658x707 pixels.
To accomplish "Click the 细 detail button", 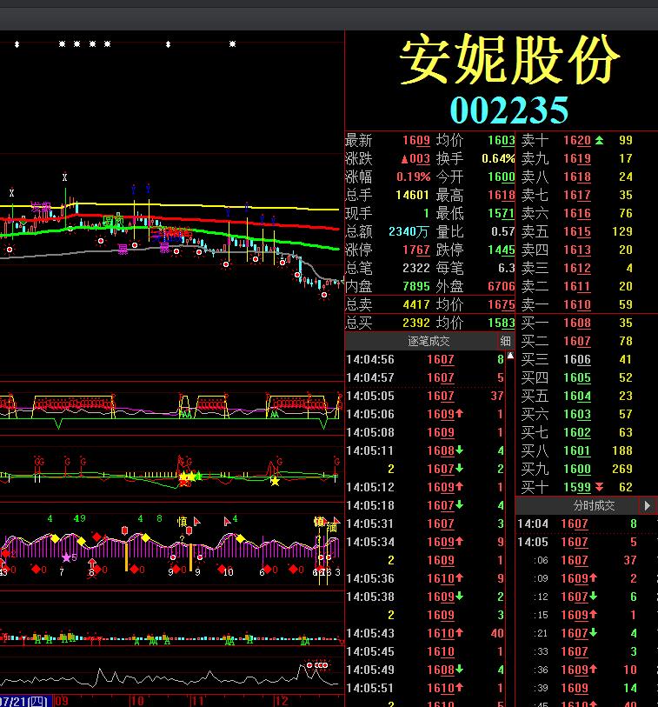I will pos(505,342).
